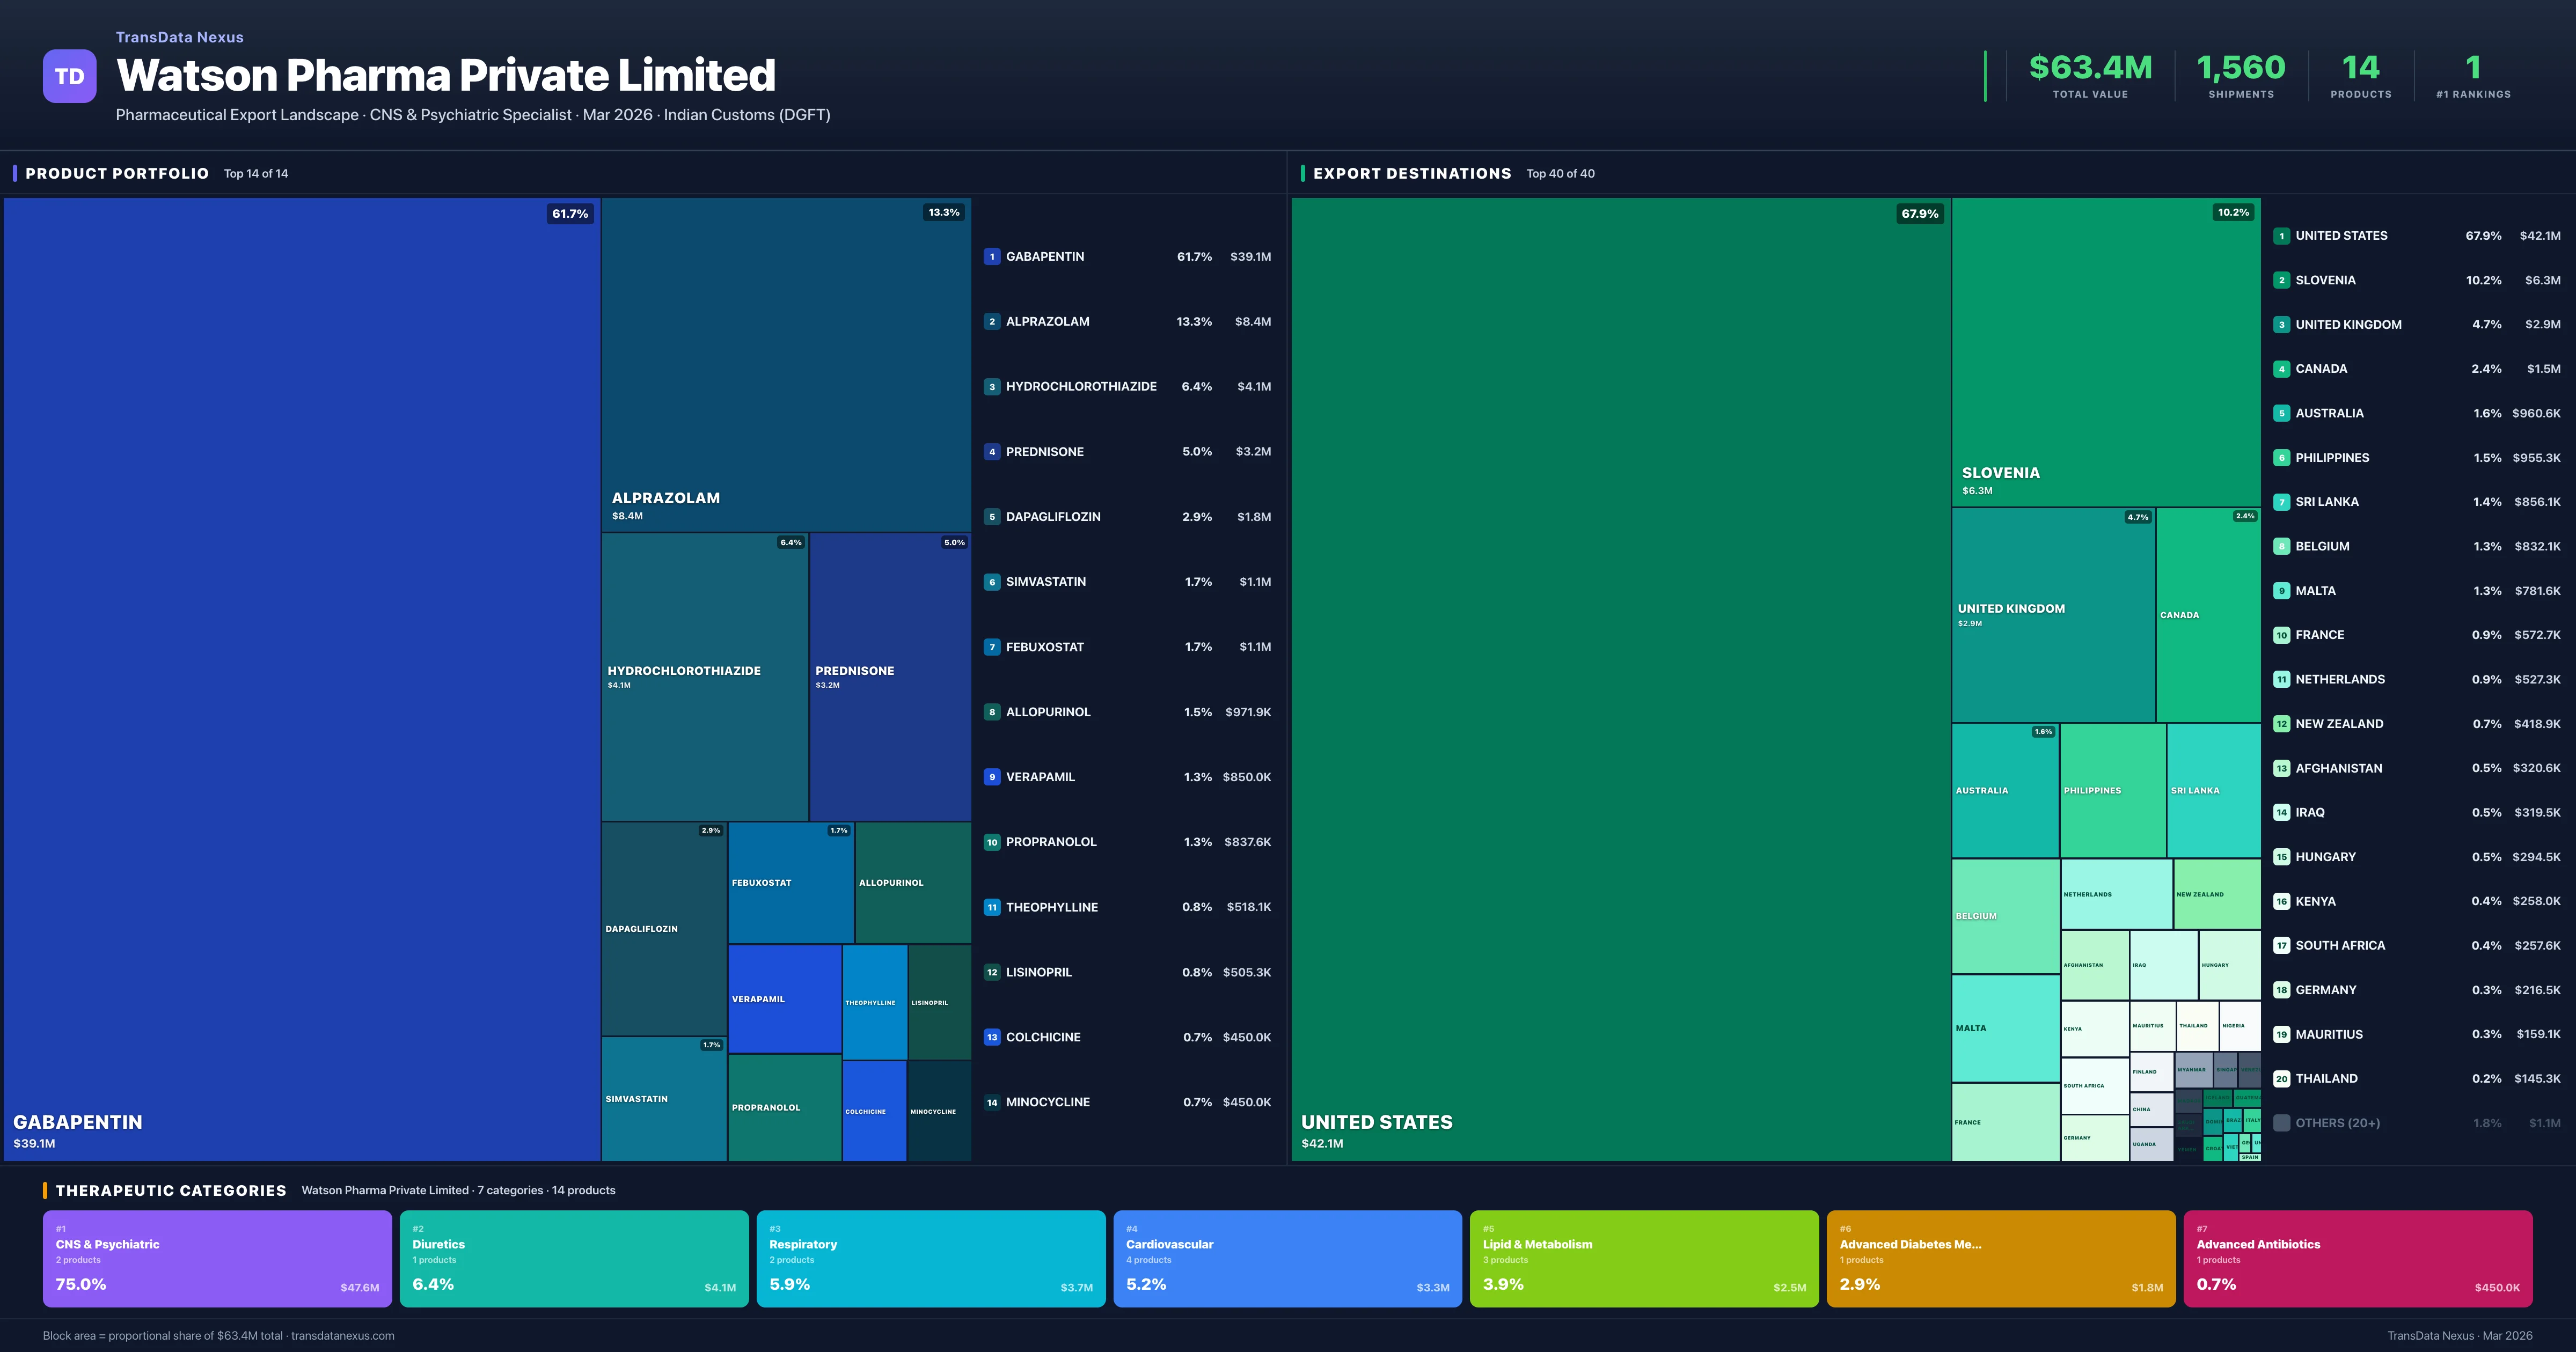Image resolution: width=2576 pixels, height=1352 pixels.
Task: Open the PRODUCT PORTFOLIO section header
Action: (x=115, y=173)
